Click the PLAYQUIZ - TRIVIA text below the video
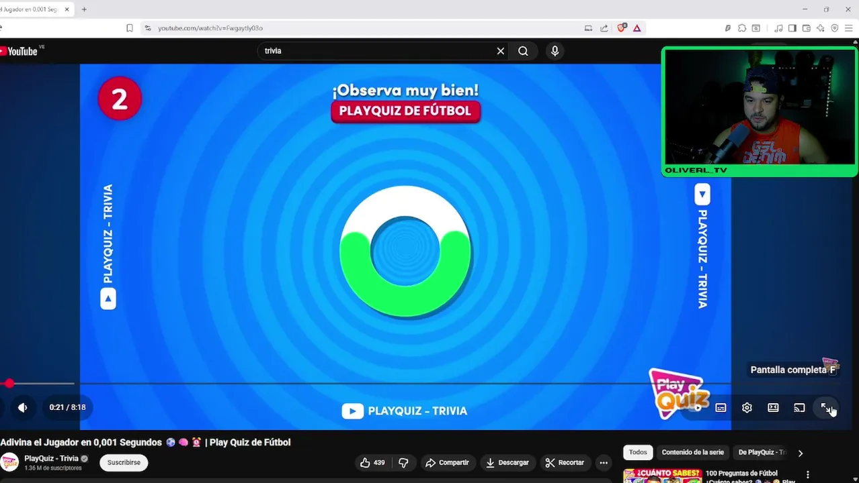Viewport: 859px width, 483px height. tap(417, 411)
